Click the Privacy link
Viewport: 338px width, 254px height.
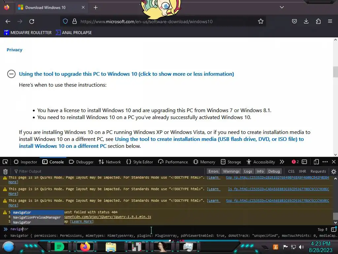point(15,50)
